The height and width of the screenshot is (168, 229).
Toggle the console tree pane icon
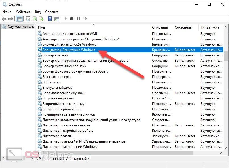(x=20, y=19)
